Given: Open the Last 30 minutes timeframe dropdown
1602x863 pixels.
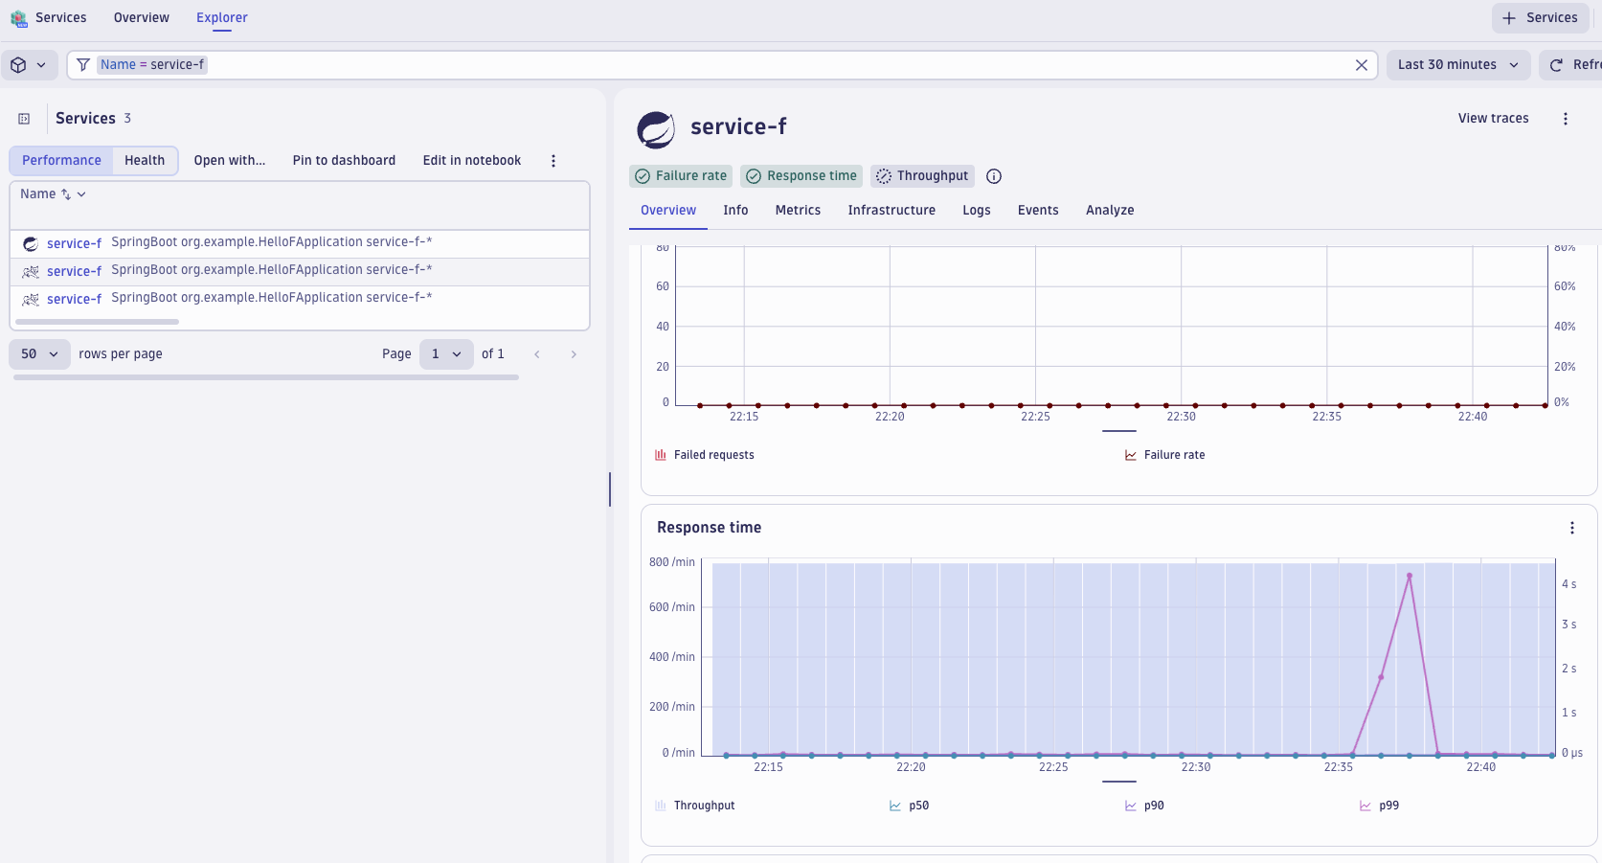Looking at the screenshot, I should click(1457, 65).
